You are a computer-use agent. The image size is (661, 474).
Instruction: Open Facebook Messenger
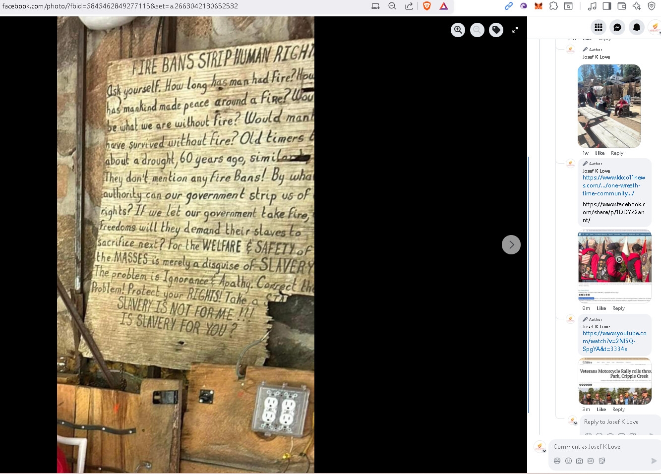(617, 28)
